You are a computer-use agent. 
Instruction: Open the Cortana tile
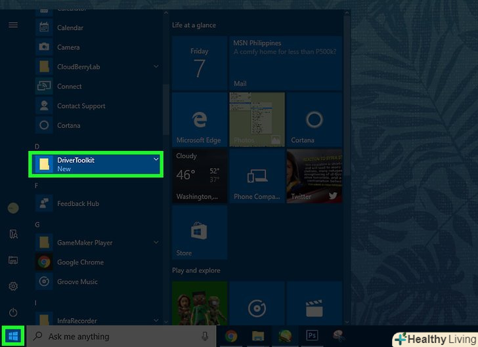[x=315, y=120]
